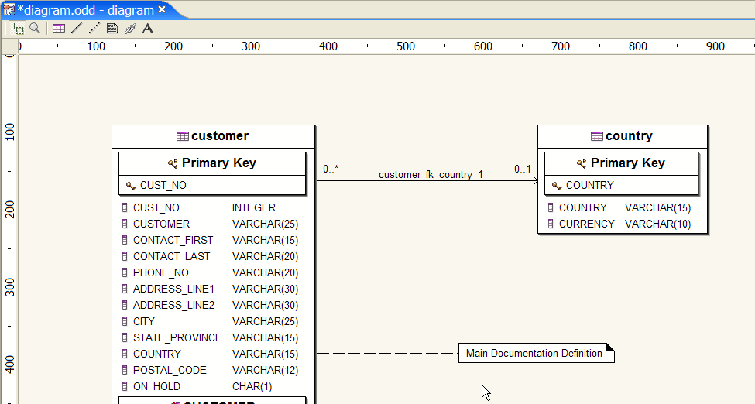Activate the zoom magnifier tool

[35, 29]
